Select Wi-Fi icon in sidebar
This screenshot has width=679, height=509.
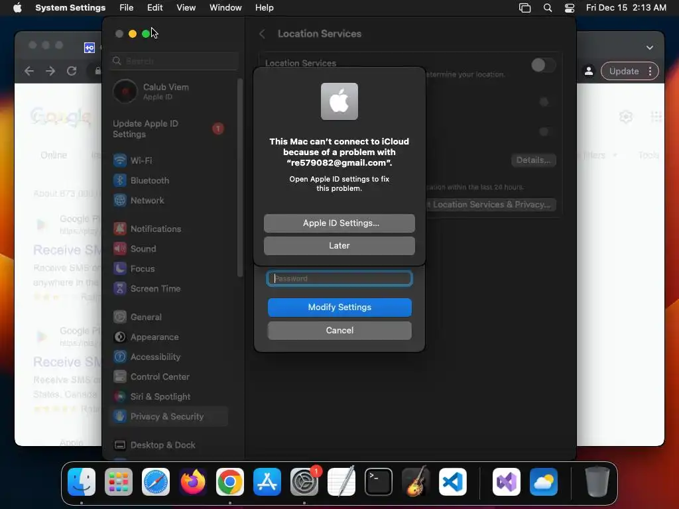click(x=119, y=160)
